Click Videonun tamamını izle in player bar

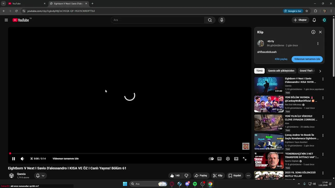click(x=65, y=159)
